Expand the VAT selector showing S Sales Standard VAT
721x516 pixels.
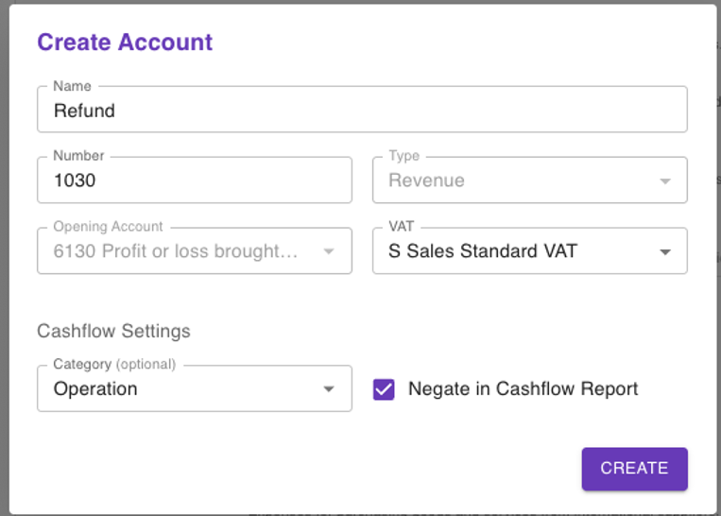(518, 251)
